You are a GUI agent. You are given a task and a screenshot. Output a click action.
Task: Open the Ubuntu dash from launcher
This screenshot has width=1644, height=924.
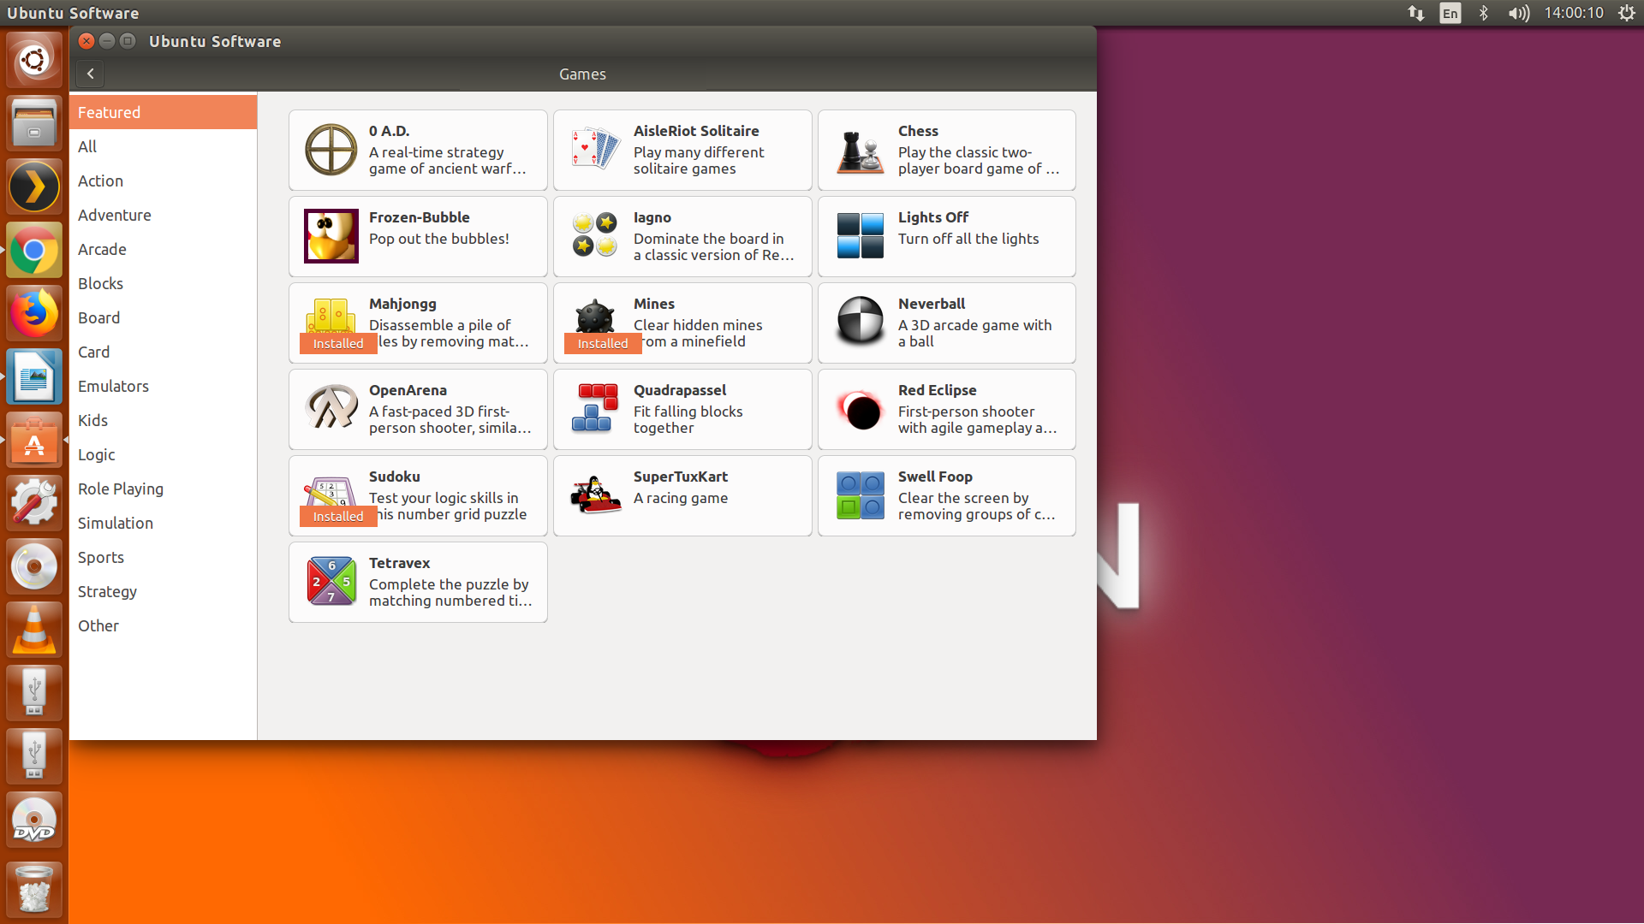(x=34, y=60)
